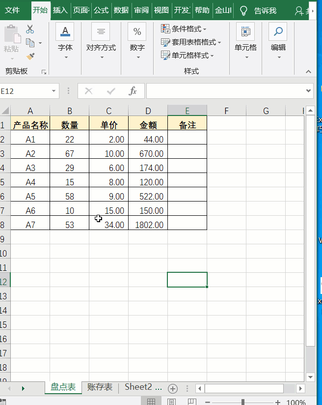The height and width of the screenshot is (405, 322).
Task: Click the Select All corner triangle
Action: 5,111
